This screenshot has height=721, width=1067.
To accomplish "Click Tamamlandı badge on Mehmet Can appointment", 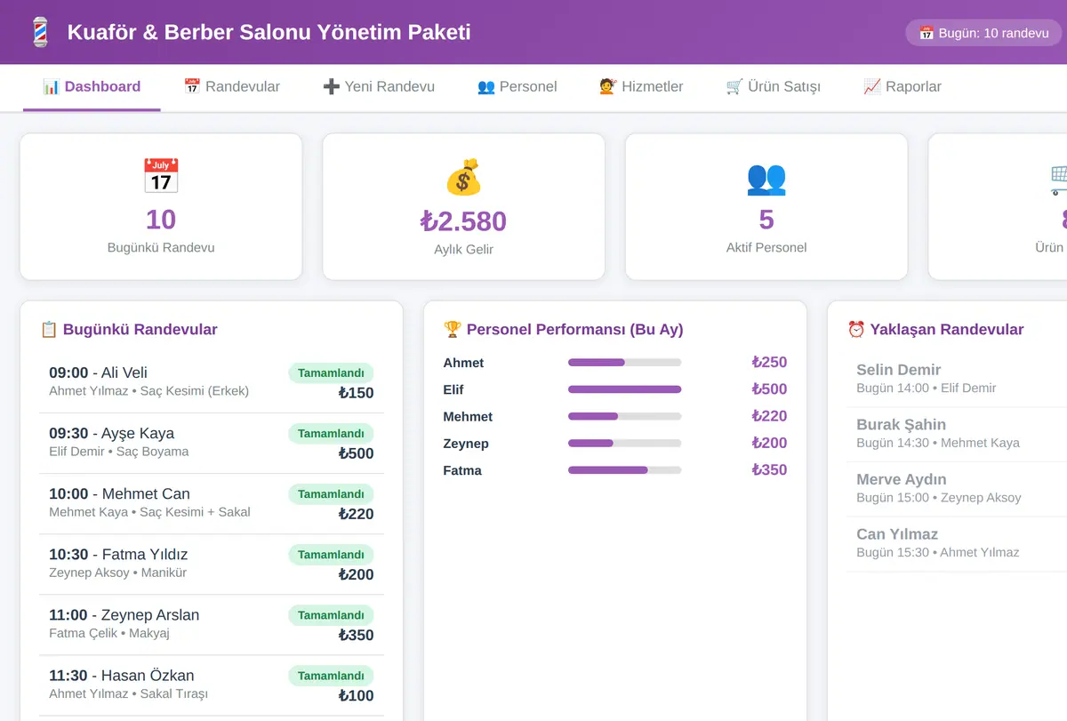I will [331, 494].
